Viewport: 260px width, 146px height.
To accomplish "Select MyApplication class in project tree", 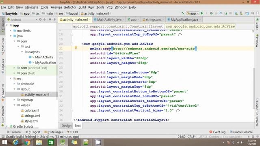I will (45, 62).
